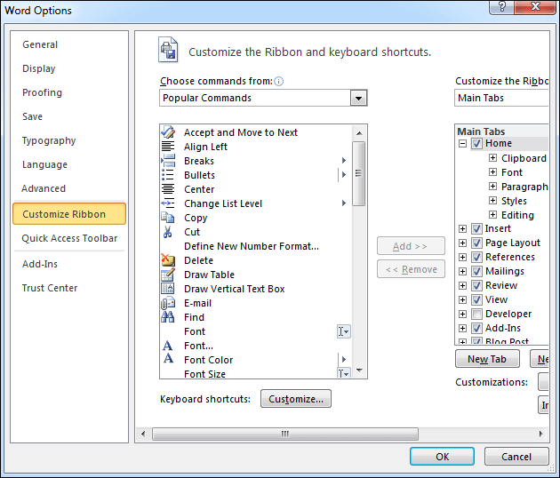Screen dimensions: 560x478
Task: Uncheck the View checkbox
Action: point(476,299)
